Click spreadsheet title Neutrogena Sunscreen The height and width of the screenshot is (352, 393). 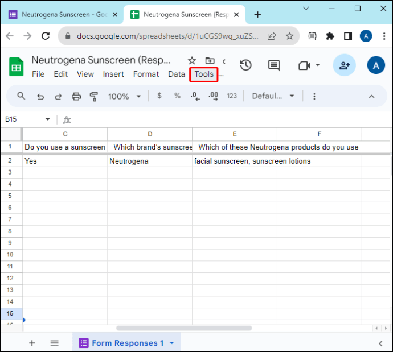pyautogui.click(x=101, y=60)
